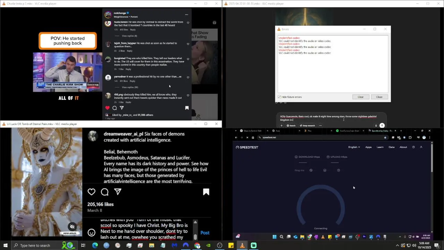The width and height of the screenshot is (444, 250).
Task: Click the bookmark icon in the dreamweaver_ai_pl post
Action: (206, 192)
